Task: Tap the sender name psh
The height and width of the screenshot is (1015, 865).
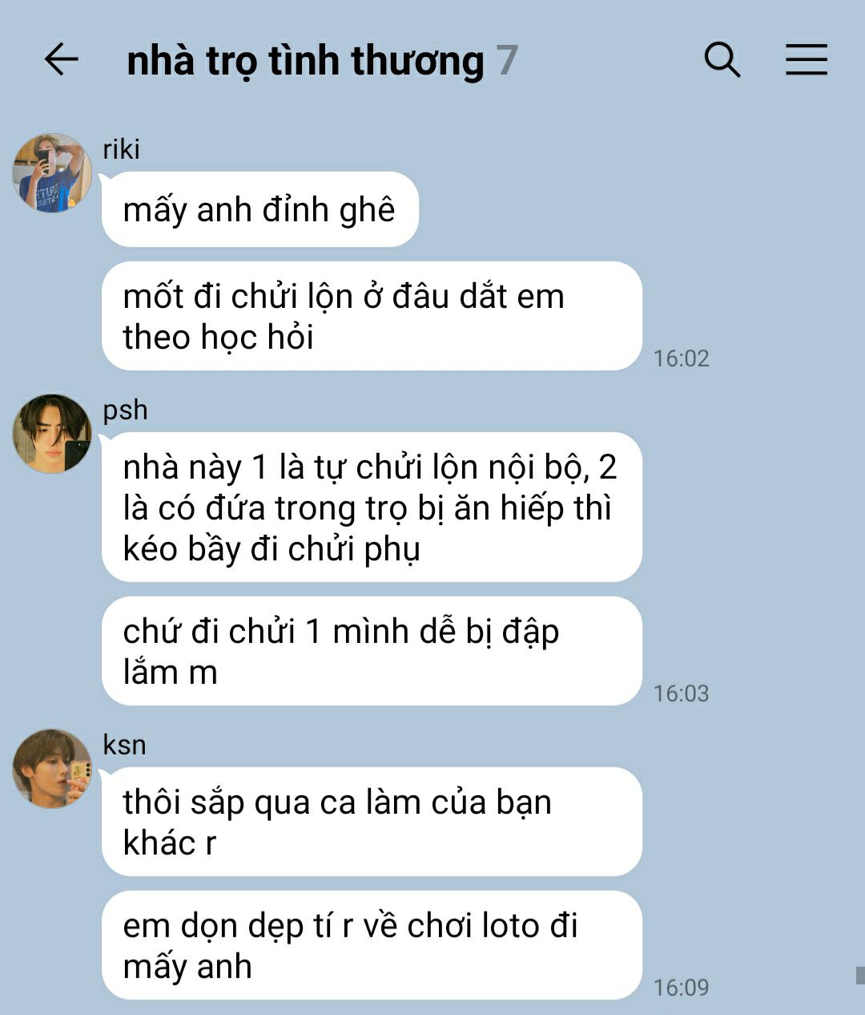Action: click(x=126, y=410)
